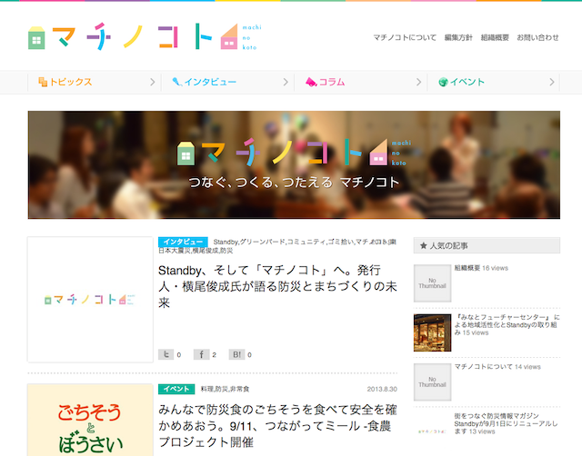The width and height of the screenshot is (582, 456).
Task: Click the pink megaphone icon beside コラム
Action: (311, 82)
